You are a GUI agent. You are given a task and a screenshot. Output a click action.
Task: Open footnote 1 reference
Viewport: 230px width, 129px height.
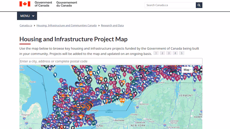[156, 53]
